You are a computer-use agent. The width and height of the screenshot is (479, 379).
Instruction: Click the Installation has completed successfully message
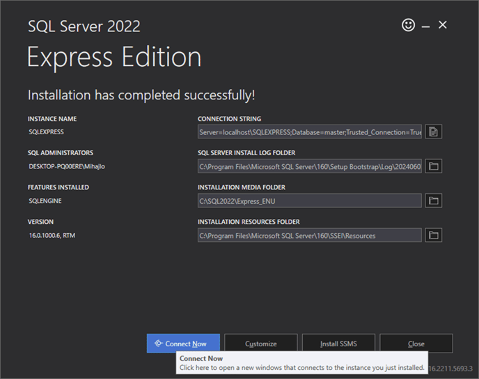141,95
